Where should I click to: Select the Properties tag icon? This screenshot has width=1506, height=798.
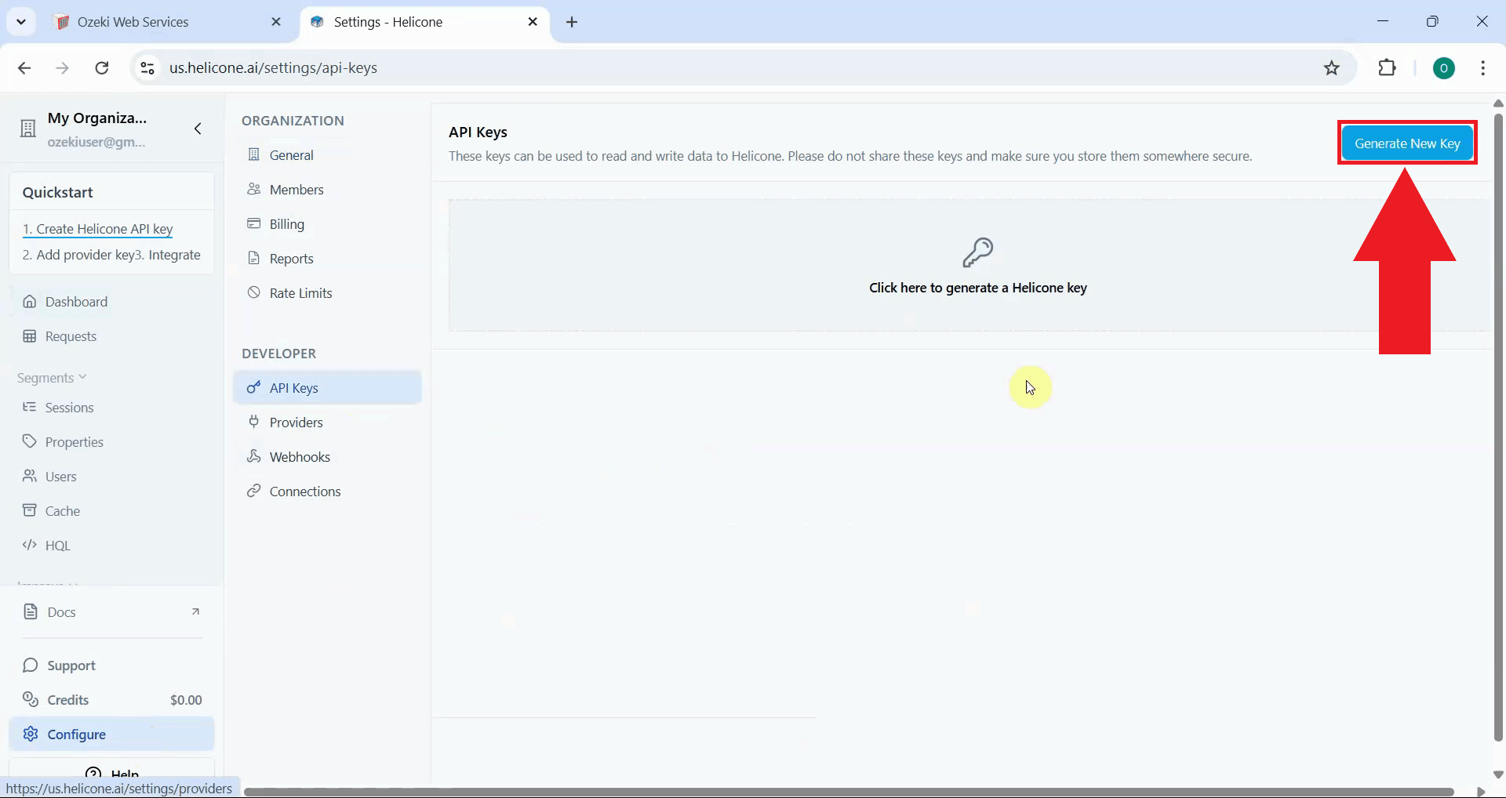pyautogui.click(x=28, y=441)
